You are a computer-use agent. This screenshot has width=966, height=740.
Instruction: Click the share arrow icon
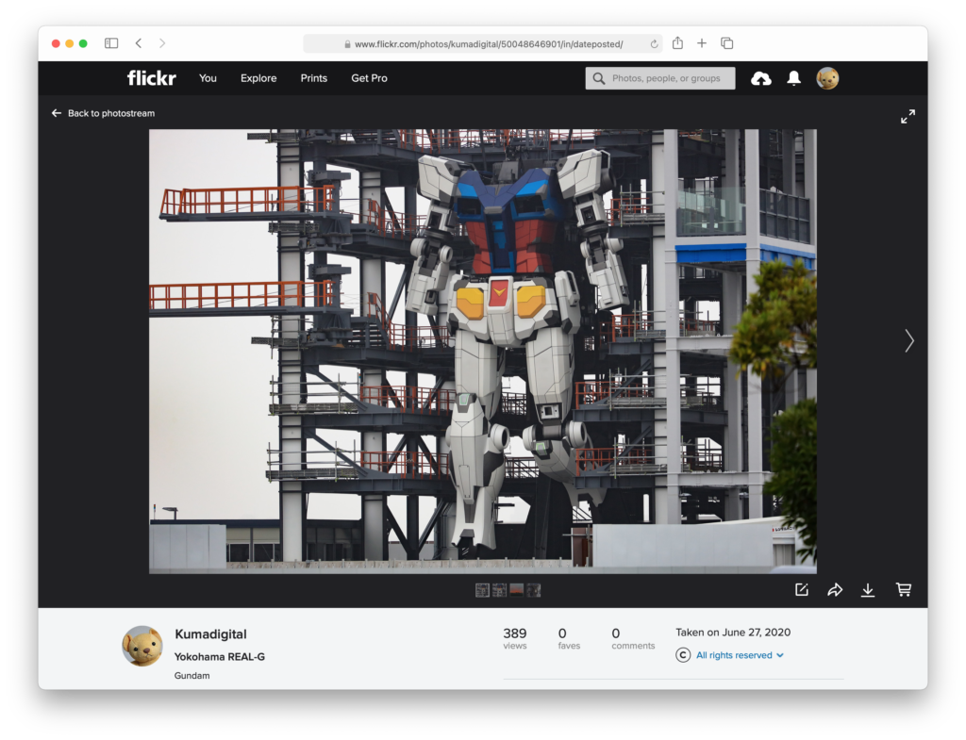click(x=835, y=590)
